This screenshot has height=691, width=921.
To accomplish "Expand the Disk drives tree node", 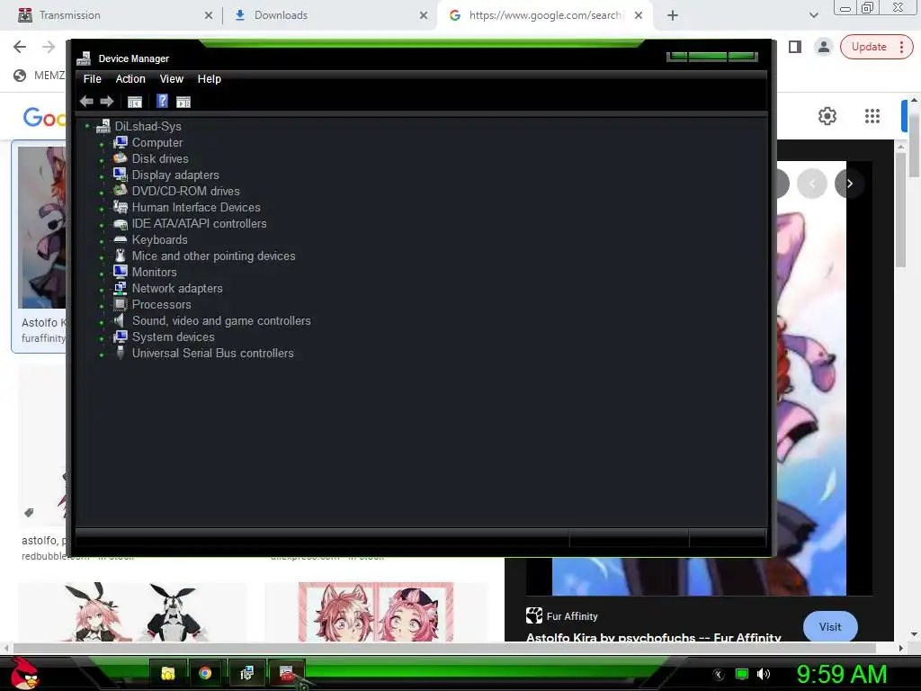I will tap(102, 160).
